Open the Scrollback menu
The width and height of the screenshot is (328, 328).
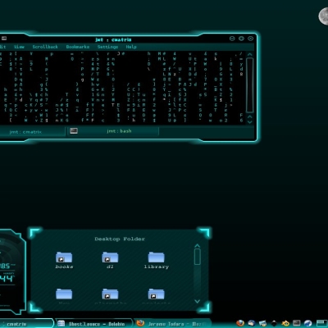pyautogui.click(x=45, y=47)
